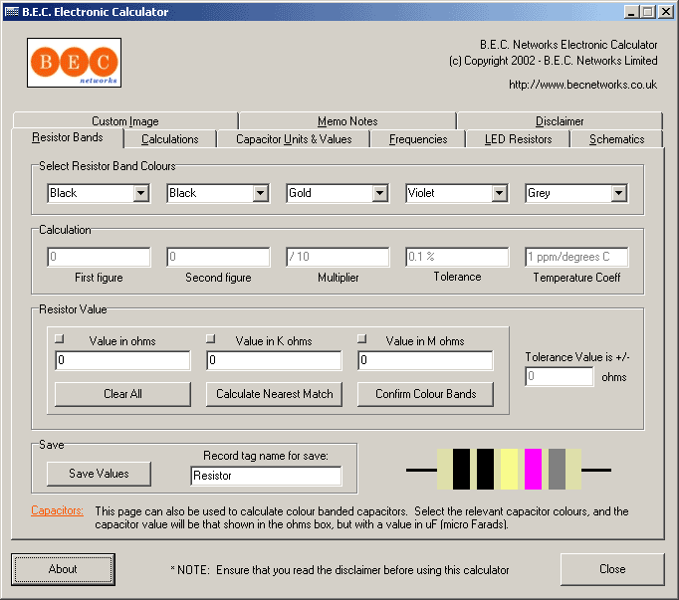Open the Memo Notes tab
Screen dimensions: 679x600
(346, 121)
